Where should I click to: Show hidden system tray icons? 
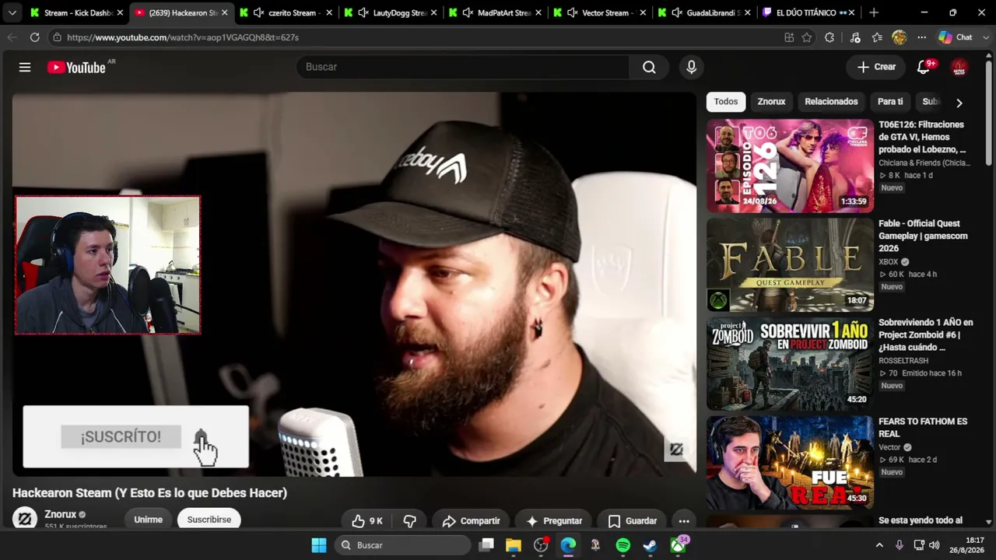pos(879,545)
